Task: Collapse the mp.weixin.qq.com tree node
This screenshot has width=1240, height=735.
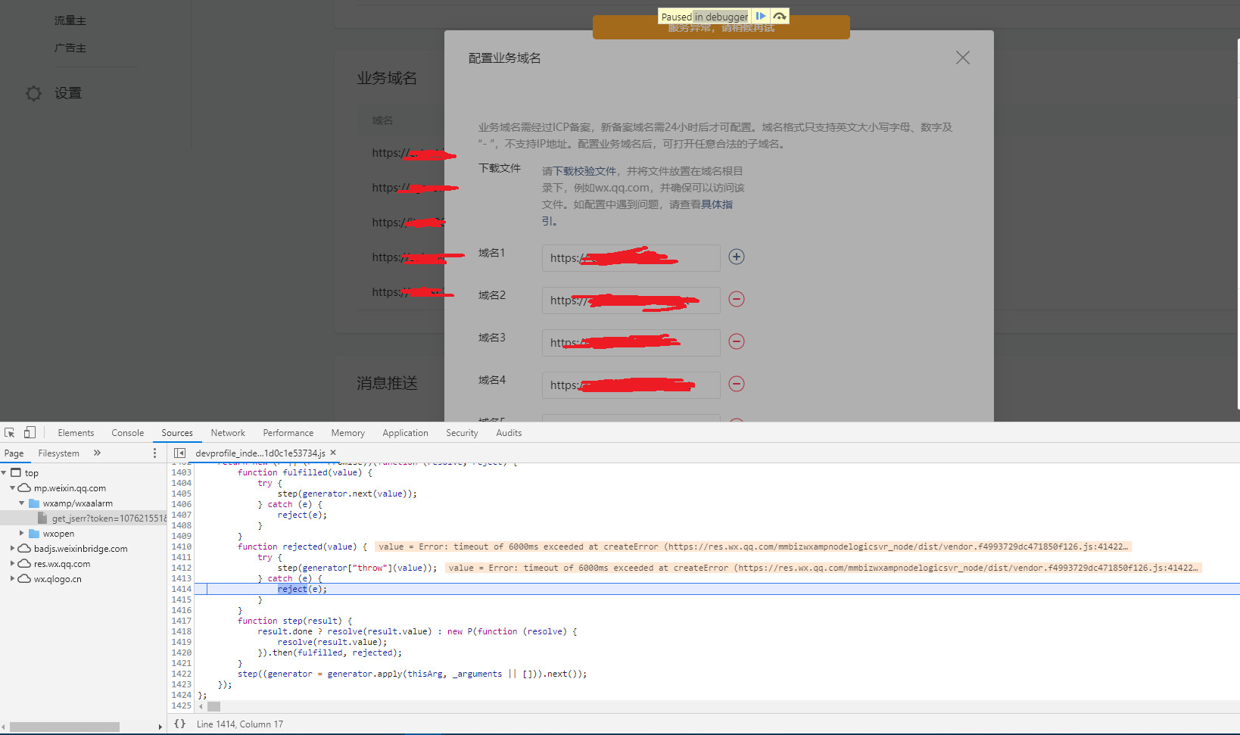Action: pos(13,487)
